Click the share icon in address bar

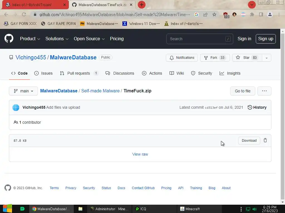pos(205,14)
